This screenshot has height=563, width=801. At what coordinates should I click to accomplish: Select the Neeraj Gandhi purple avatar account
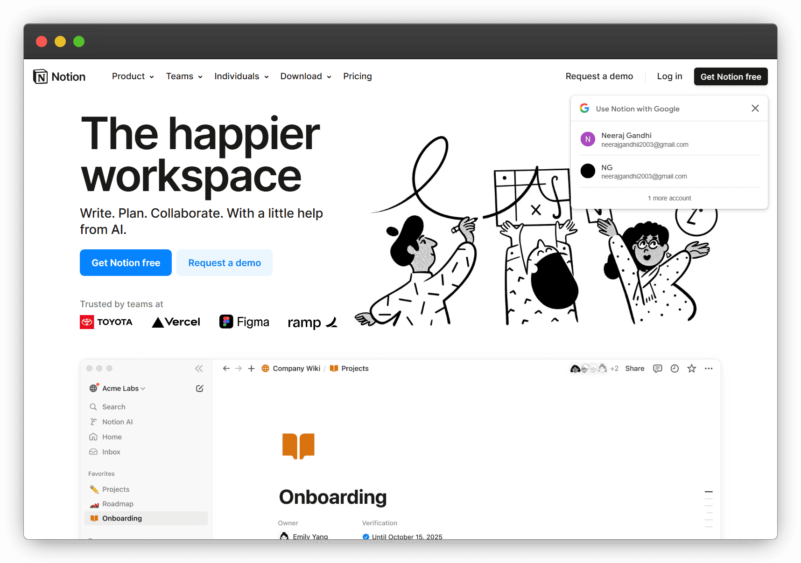[669, 139]
